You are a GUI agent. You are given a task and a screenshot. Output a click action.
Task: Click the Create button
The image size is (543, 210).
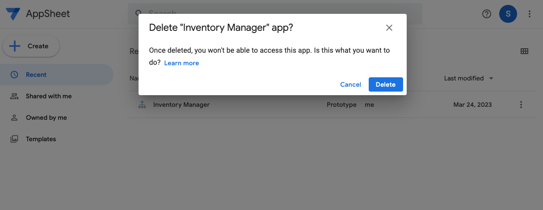tap(31, 46)
